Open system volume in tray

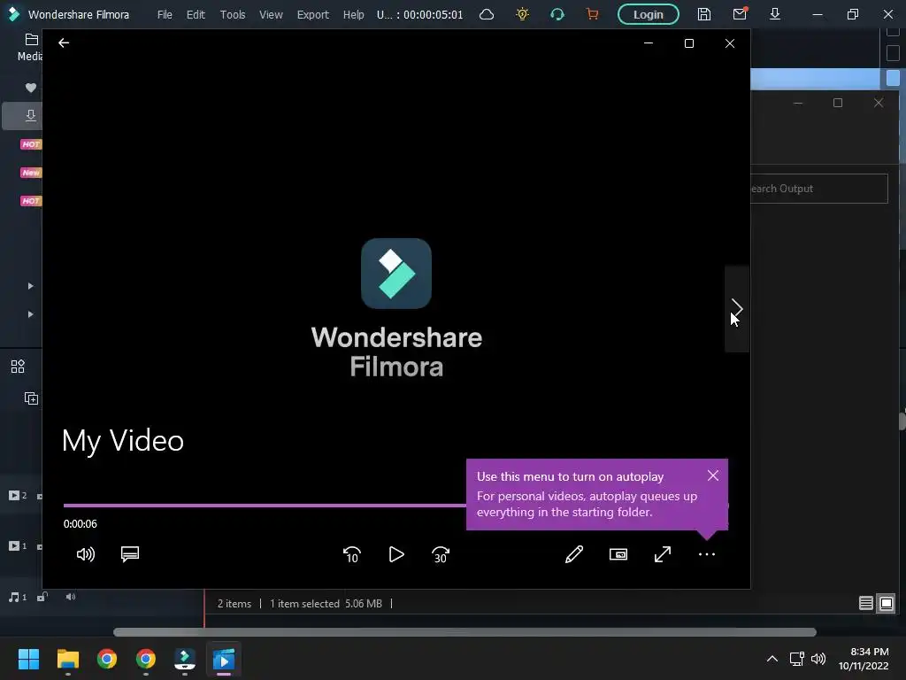[818, 659]
